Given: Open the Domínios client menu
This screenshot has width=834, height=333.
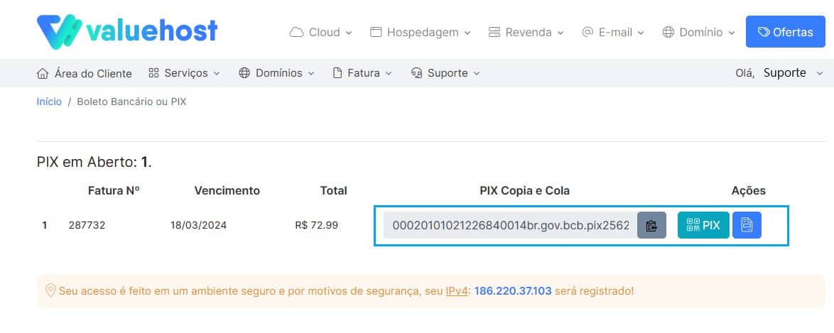Looking at the screenshot, I should coord(276,73).
